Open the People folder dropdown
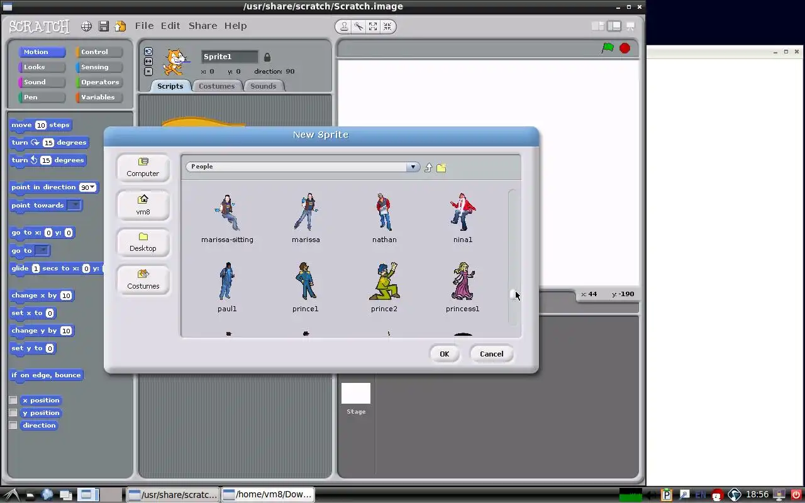This screenshot has height=503, width=805. (413, 167)
